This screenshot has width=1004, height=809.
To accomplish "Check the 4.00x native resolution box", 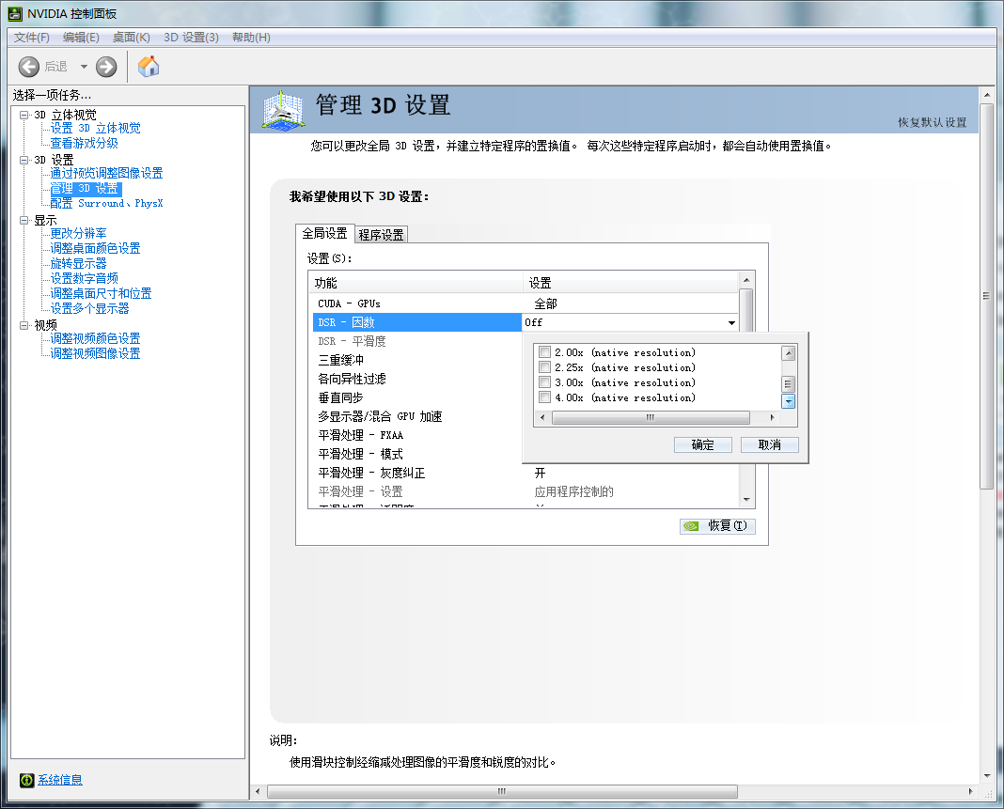I will pos(545,397).
